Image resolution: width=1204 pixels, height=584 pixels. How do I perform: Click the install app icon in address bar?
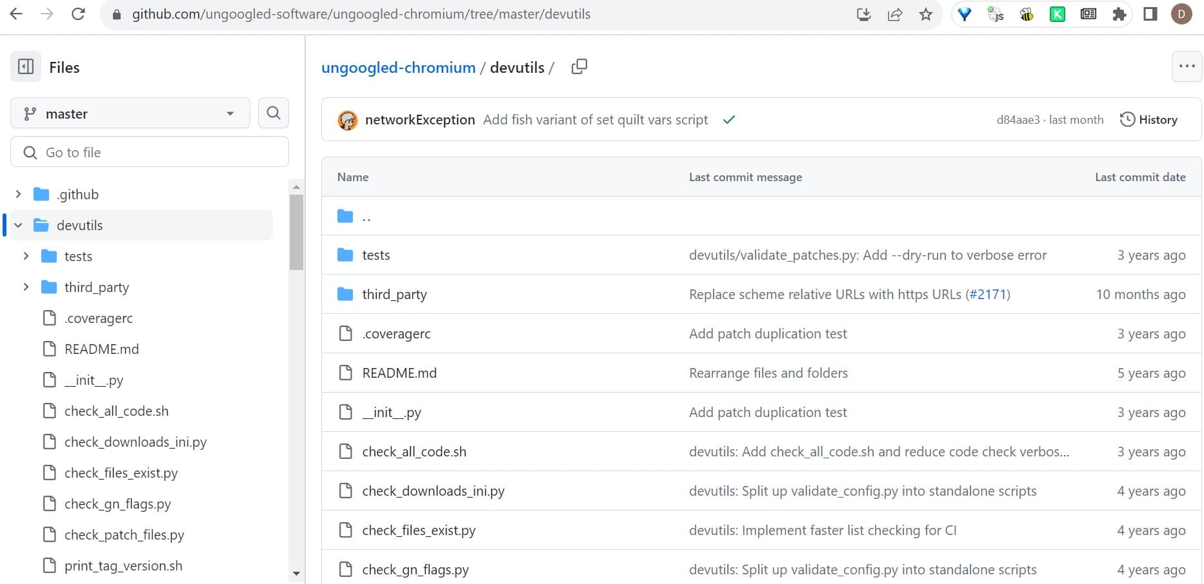(x=863, y=14)
